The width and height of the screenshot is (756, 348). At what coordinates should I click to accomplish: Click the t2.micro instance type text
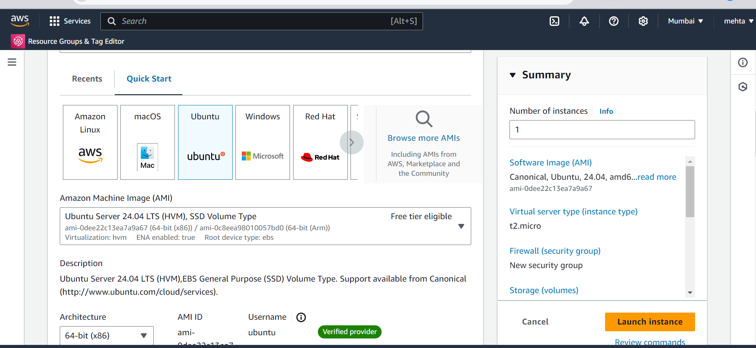(x=525, y=226)
